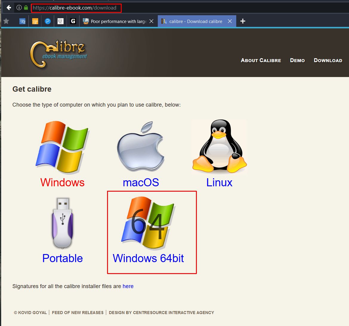Screen dimensions: 349x326
Task: Switch to the pinned white feather-icon tab
Action: tap(61, 21)
